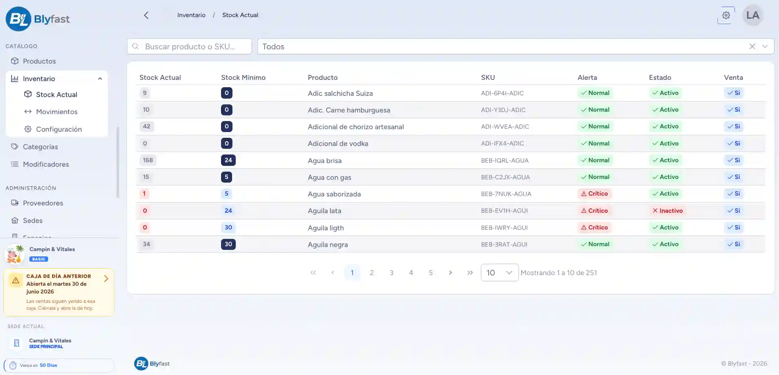Click the BASIC plan badge
The width and height of the screenshot is (779, 375).
click(x=39, y=259)
